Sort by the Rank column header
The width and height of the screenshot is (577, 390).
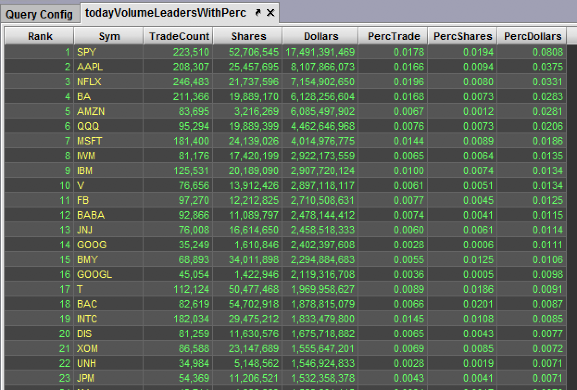(40, 36)
